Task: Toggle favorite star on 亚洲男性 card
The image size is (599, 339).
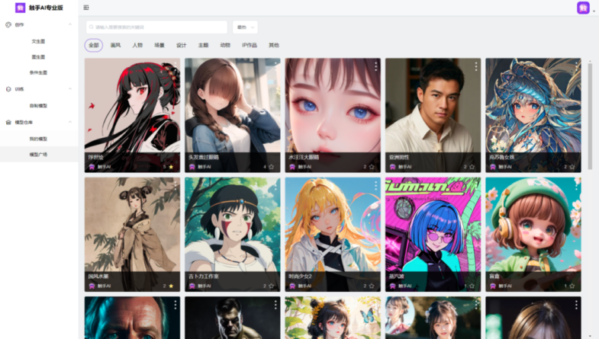Action: pyautogui.click(x=472, y=166)
